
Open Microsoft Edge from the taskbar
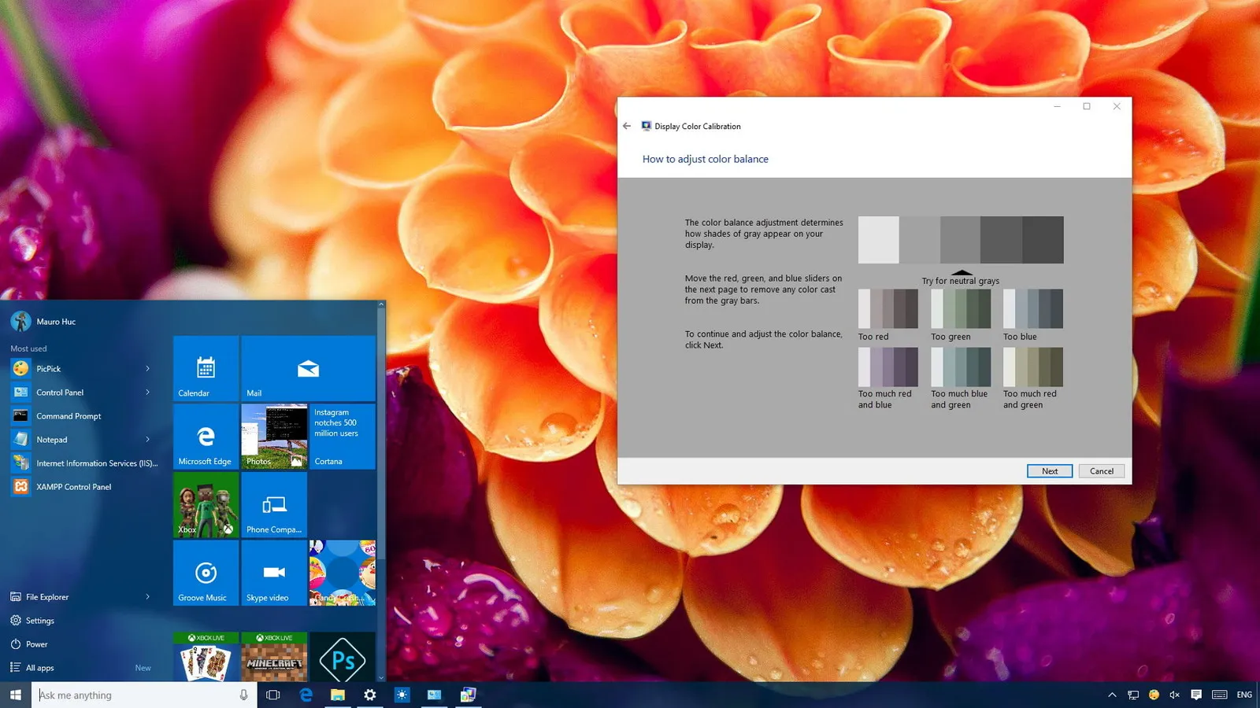(306, 695)
